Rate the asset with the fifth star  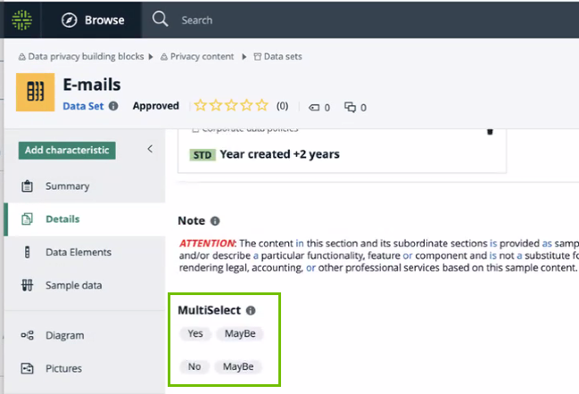click(262, 105)
